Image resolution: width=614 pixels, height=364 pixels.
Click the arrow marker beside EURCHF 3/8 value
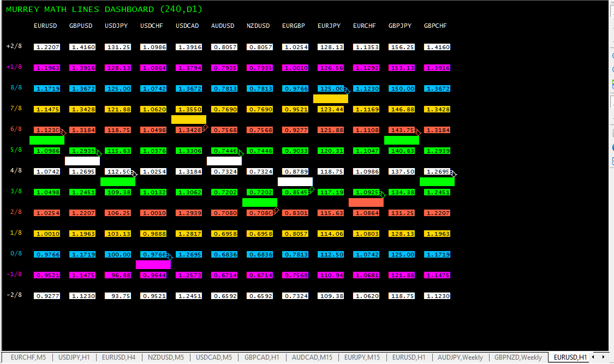(x=382, y=195)
